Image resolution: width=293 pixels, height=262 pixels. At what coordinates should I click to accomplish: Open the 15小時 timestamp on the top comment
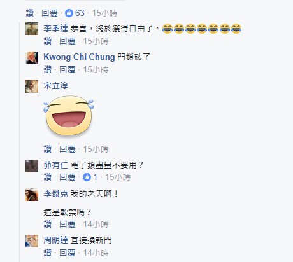104,13
